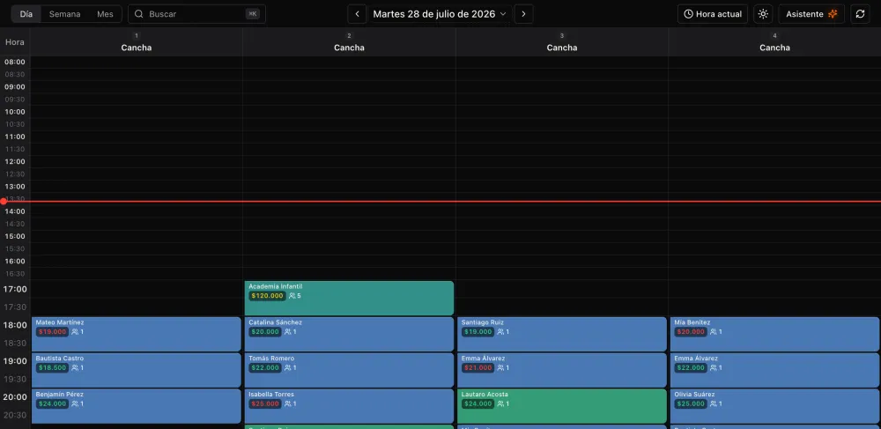Click the ⌘K shortcut badge
This screenshot has height=429, width=881.
coord(253,14)
